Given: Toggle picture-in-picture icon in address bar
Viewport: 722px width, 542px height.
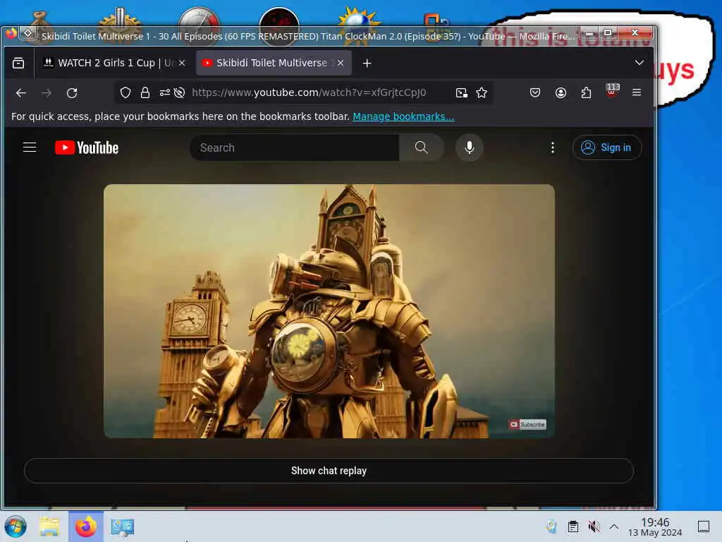Looking at the screenshot, I should tap(461, 93).
